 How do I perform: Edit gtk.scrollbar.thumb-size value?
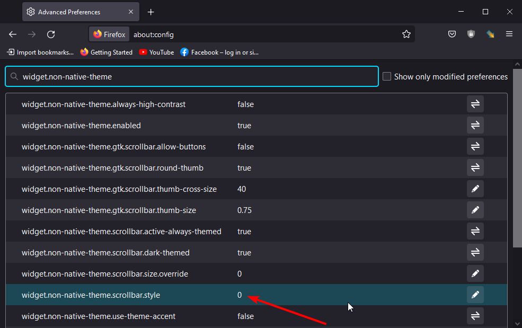(x=475, y=210)
